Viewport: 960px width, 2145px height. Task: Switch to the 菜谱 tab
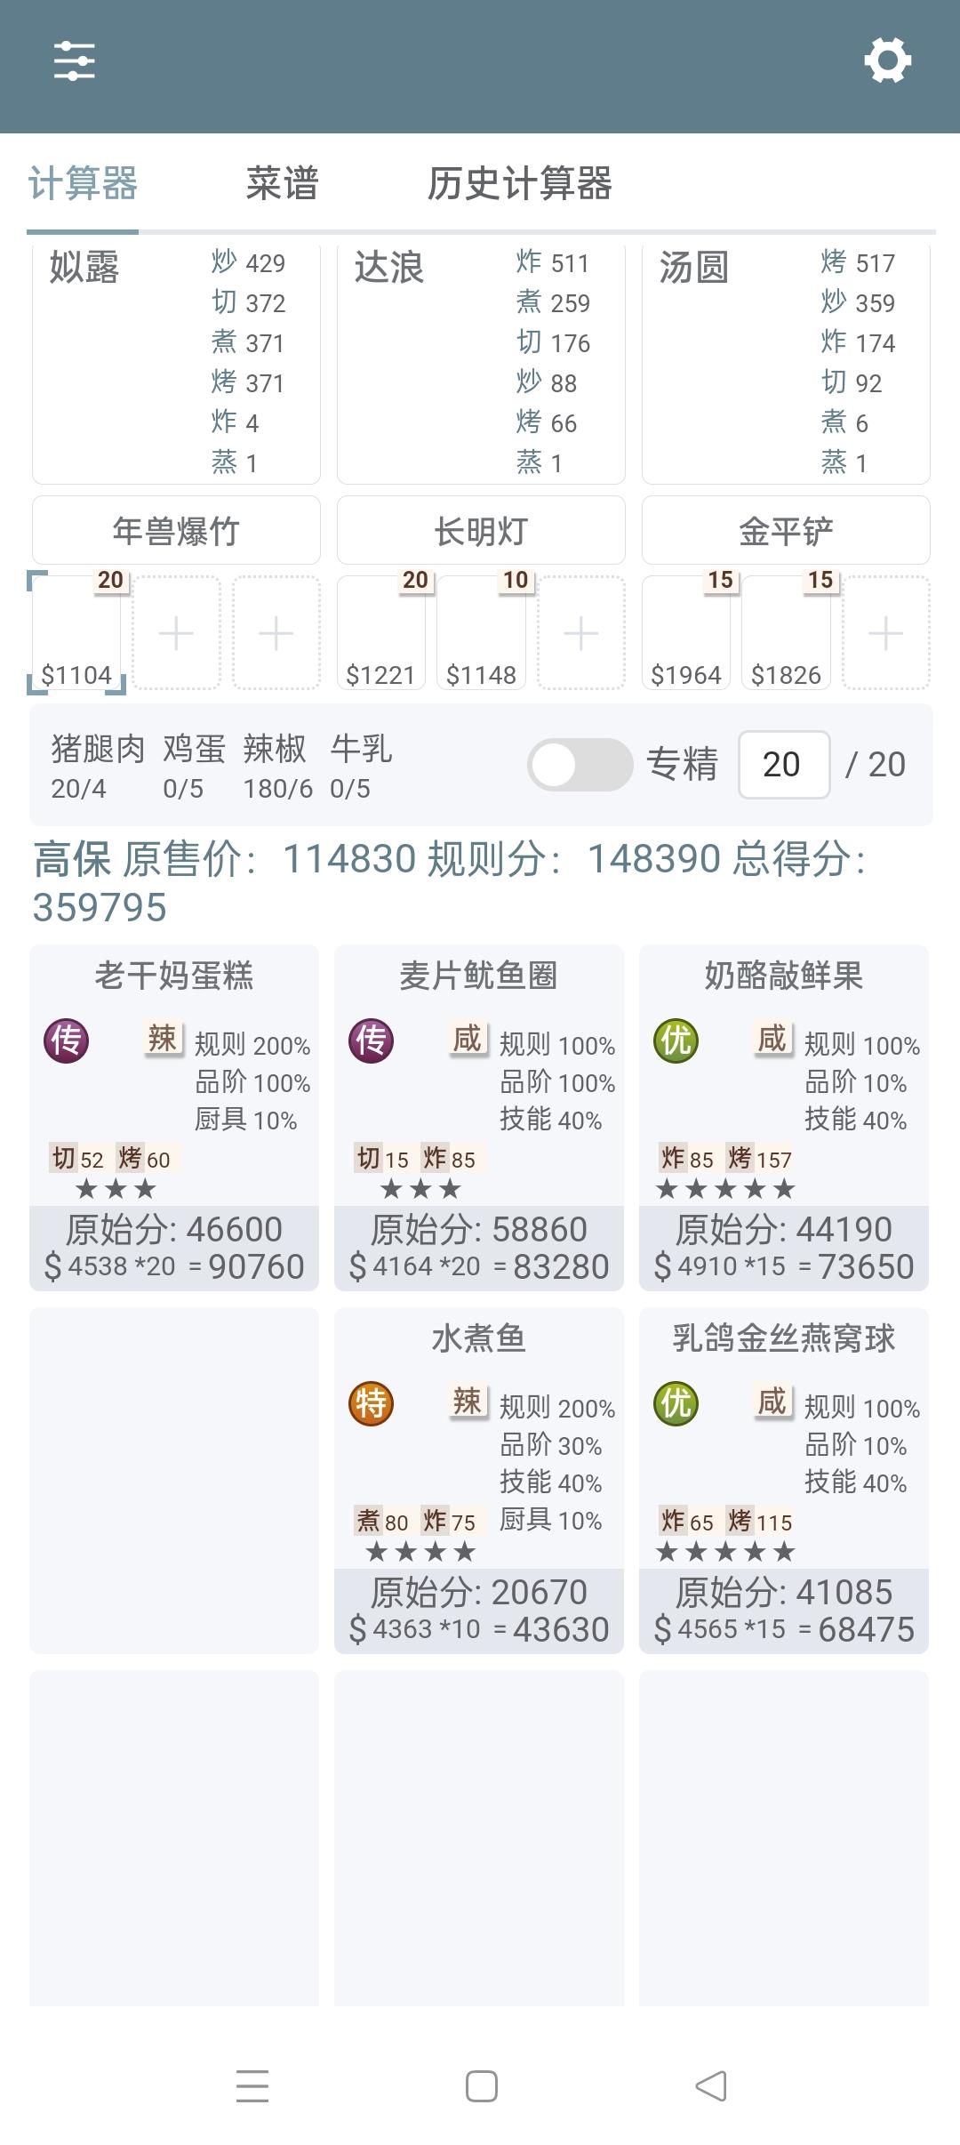[x=282, y=183]
